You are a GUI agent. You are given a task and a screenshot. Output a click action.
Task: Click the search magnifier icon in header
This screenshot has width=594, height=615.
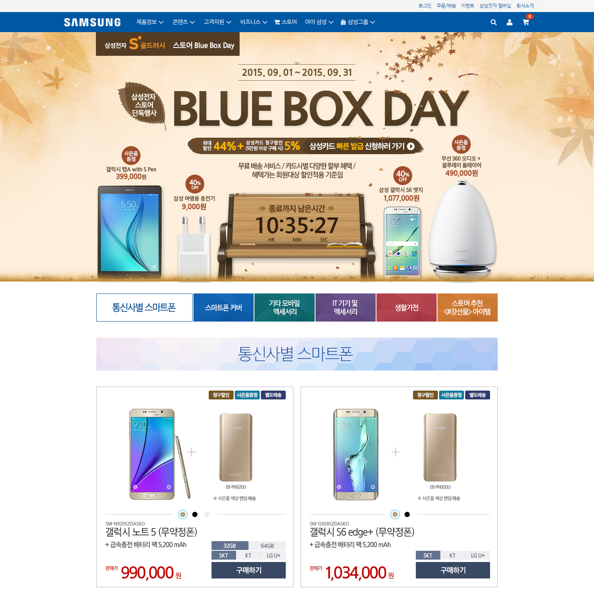494,22
